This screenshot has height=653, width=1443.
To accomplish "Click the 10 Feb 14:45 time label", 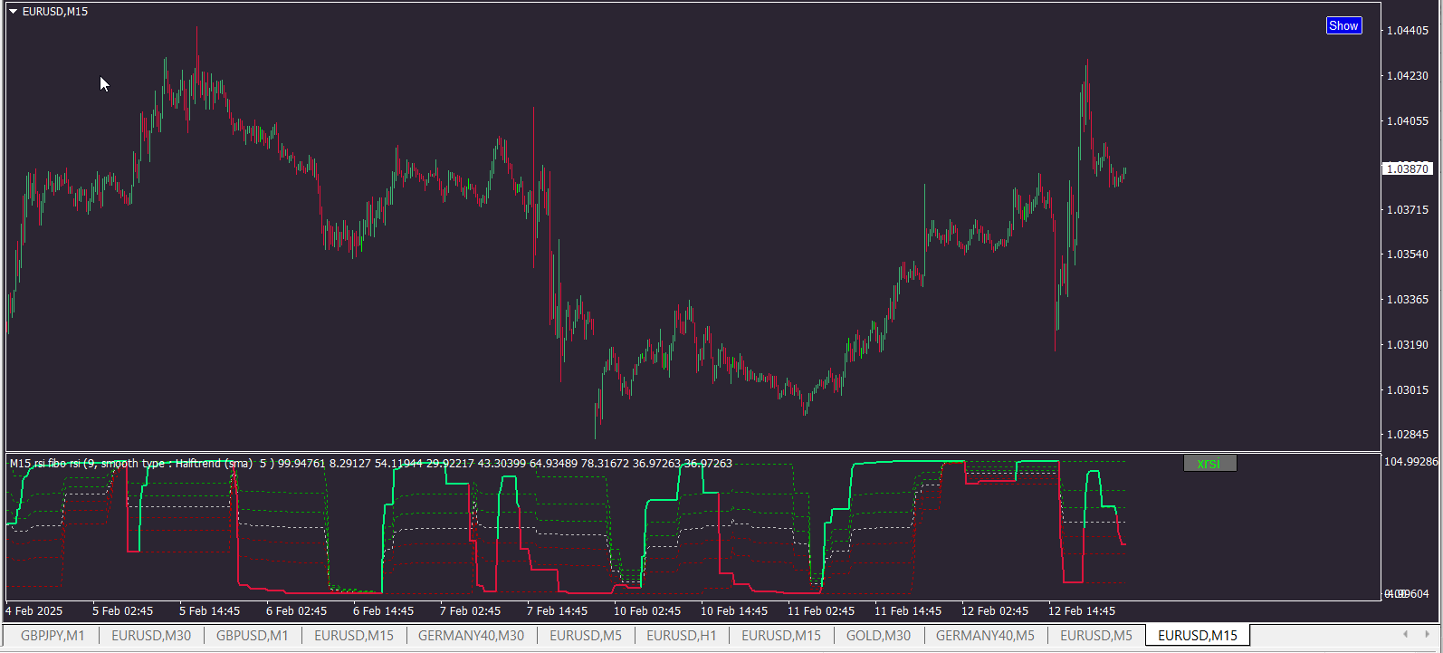I will point(734,611).
